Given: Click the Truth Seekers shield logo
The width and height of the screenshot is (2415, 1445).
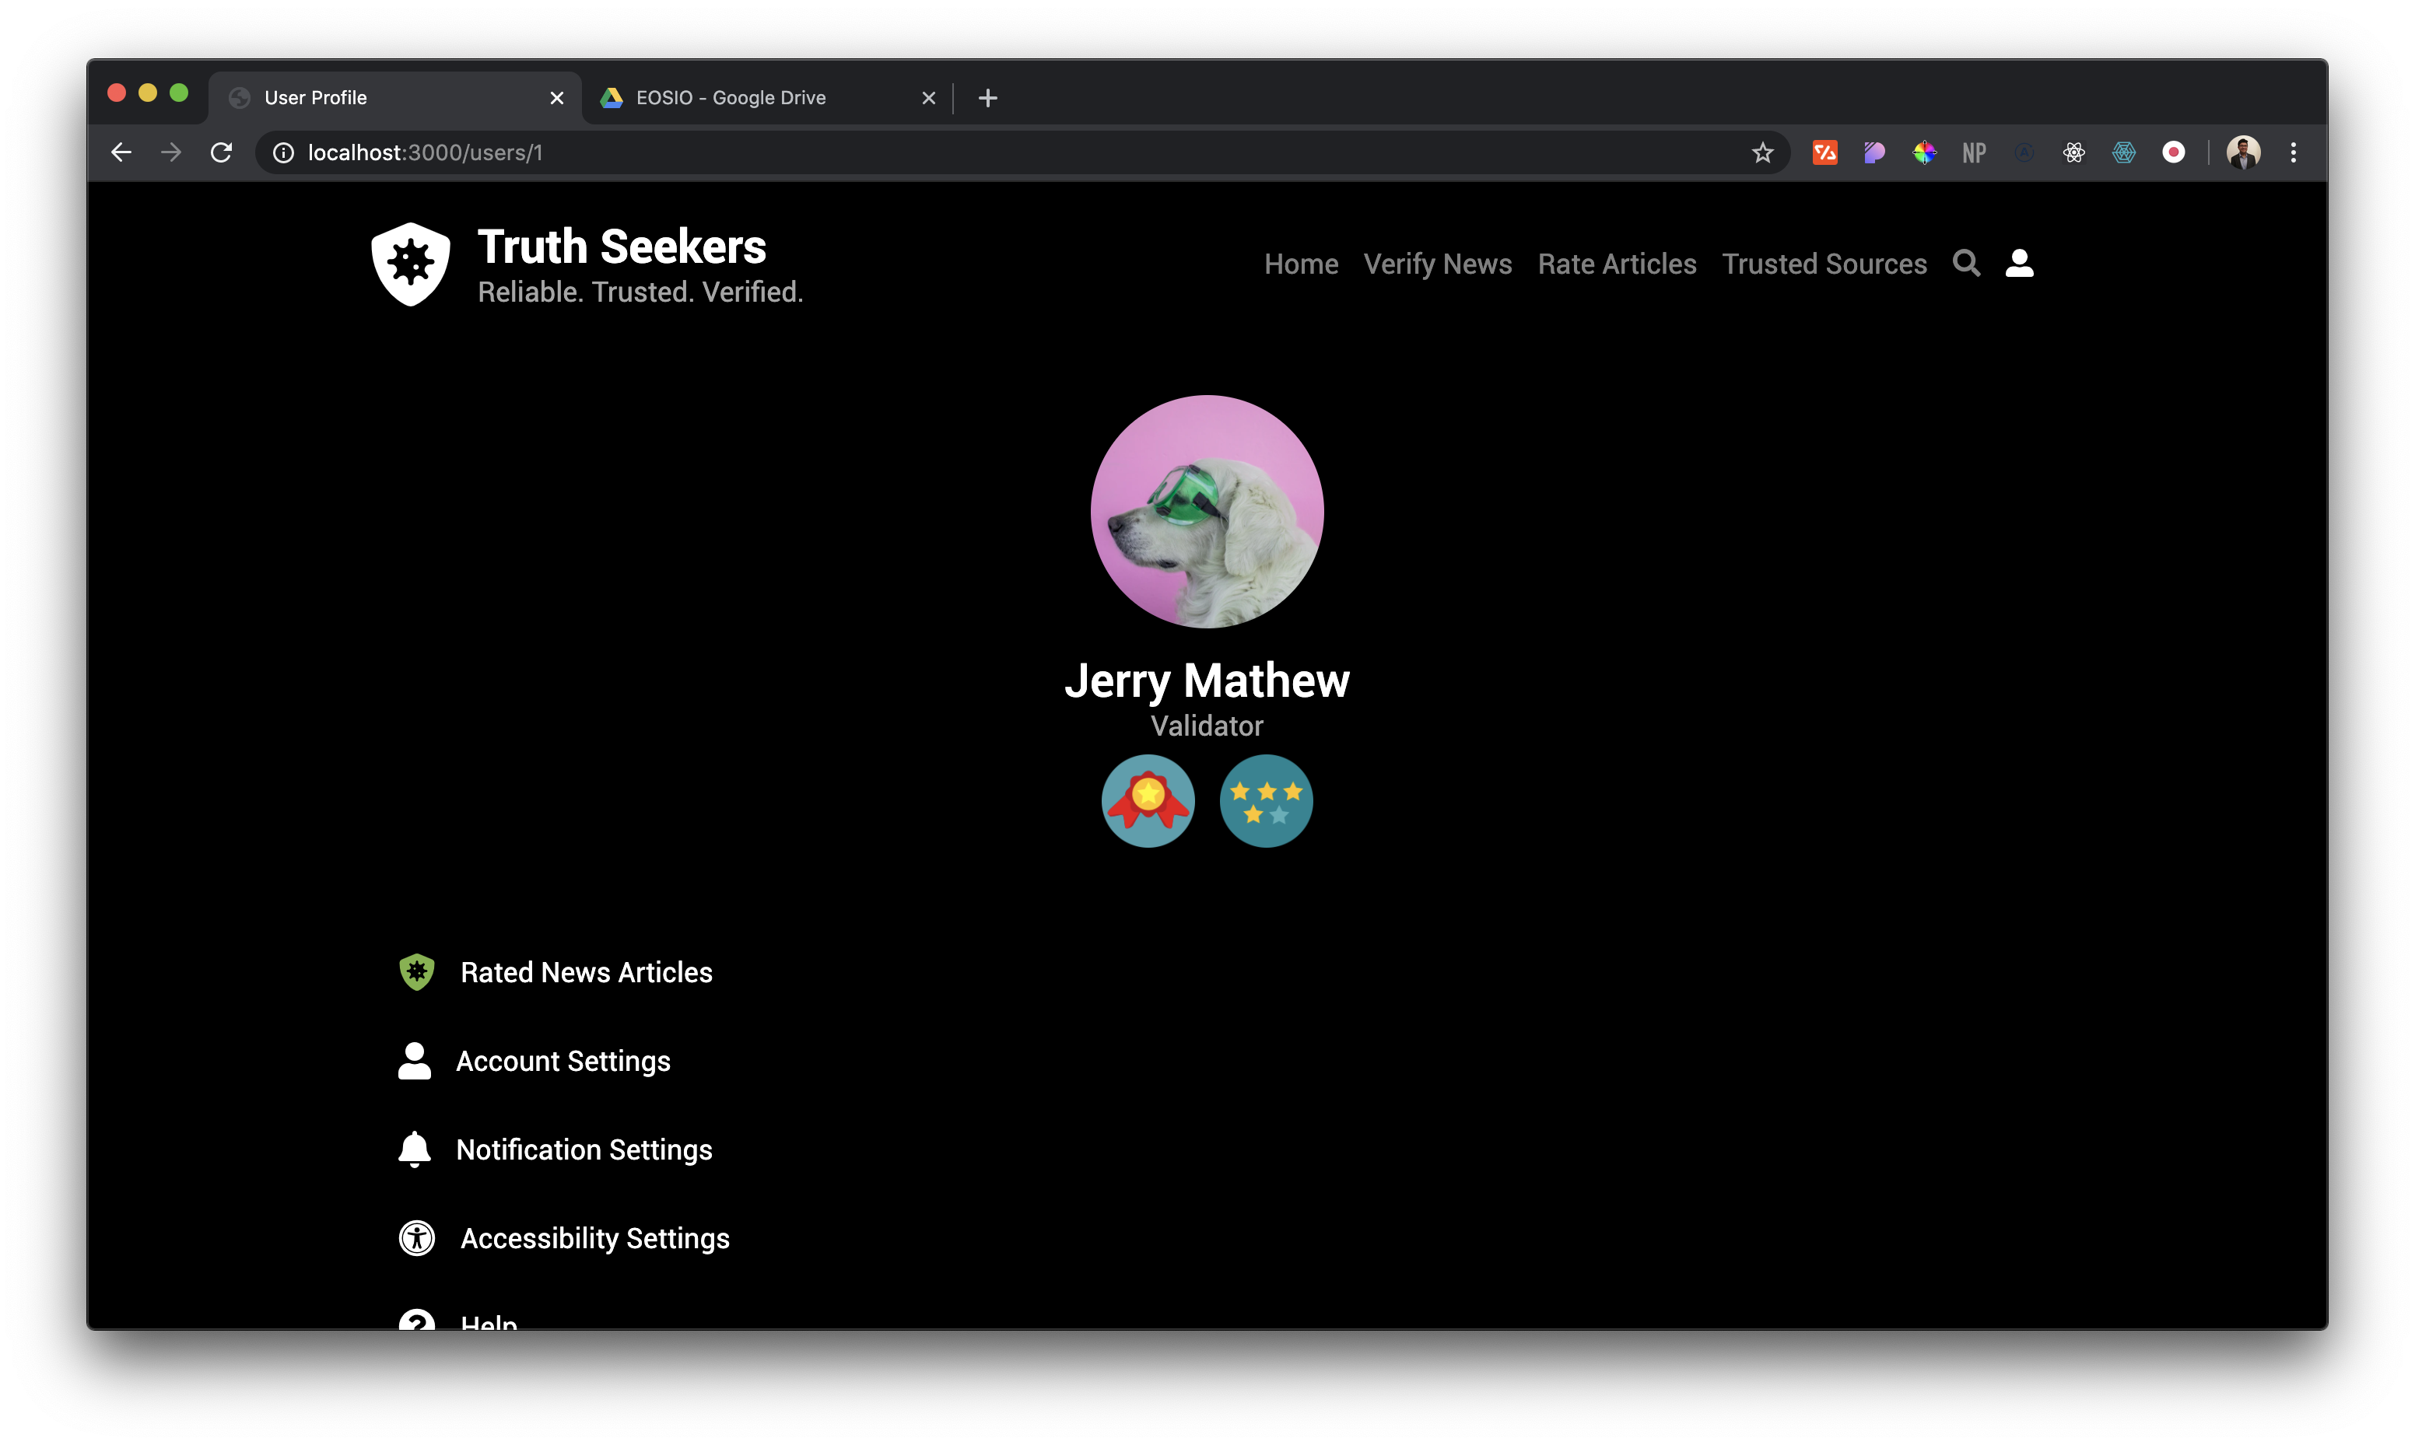Looking at the screenshot, I should point(410,264).
